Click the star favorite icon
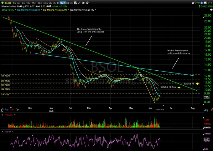The width and height of the screenshot is (213, 151). pyautogui.click(x=193, y=3)
